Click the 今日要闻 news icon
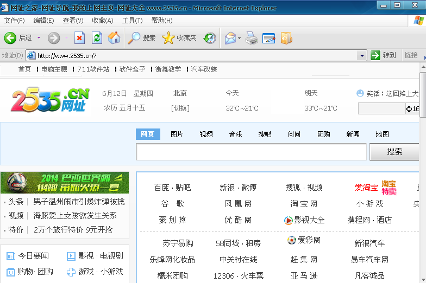 coord(11,256)
